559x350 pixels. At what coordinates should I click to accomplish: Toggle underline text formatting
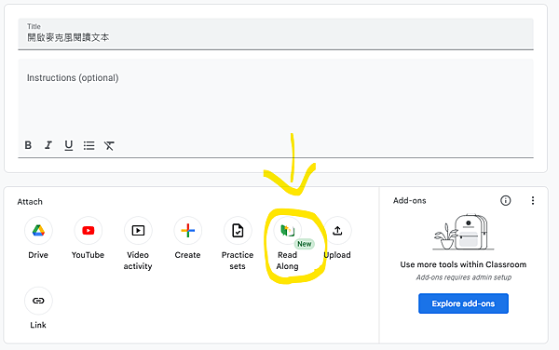(x=68, y=145)
